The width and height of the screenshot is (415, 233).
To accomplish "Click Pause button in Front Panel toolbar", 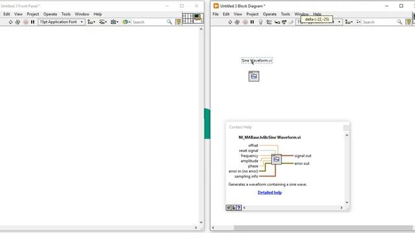I will (32, 22).
